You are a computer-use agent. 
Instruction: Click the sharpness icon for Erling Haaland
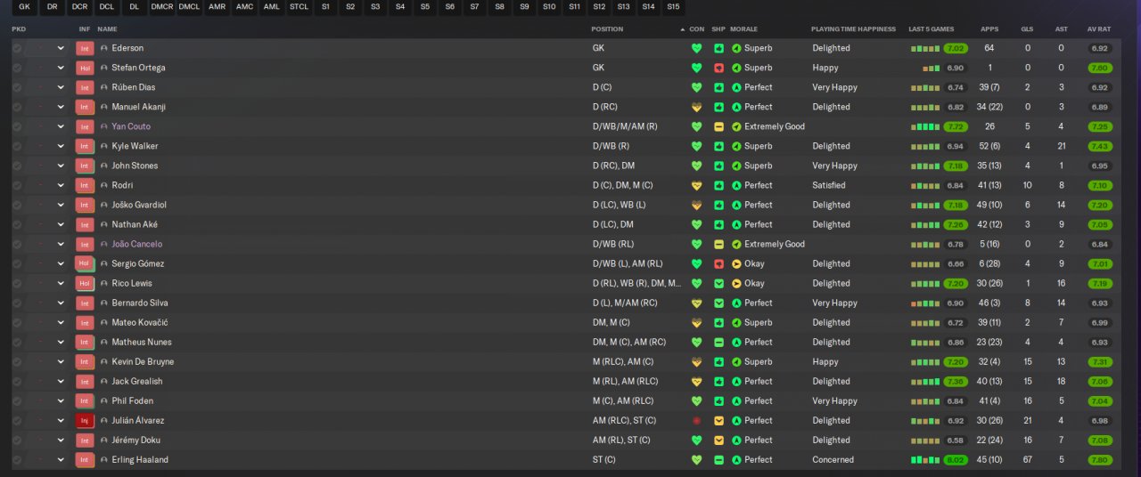point(718,459)
